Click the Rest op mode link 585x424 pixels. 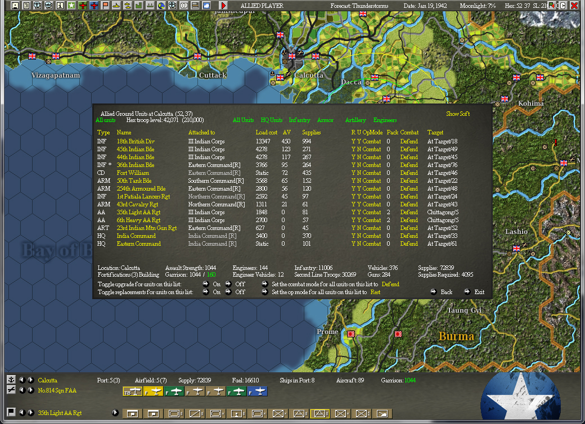pyautogui.click(x=375, y=292)
